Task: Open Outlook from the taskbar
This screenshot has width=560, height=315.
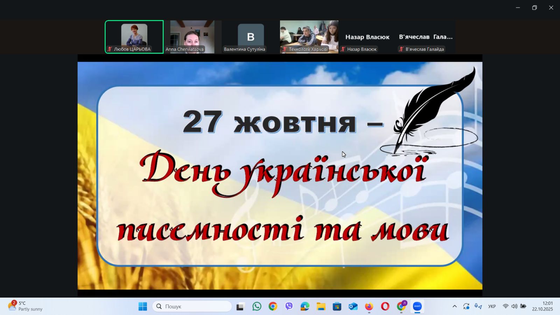Action: point(353,307)
